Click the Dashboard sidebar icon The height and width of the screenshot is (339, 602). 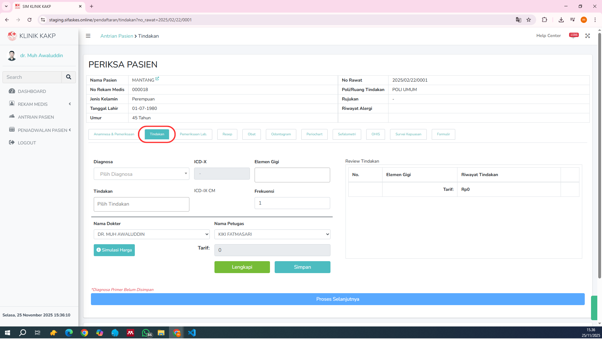coord(12,91)
